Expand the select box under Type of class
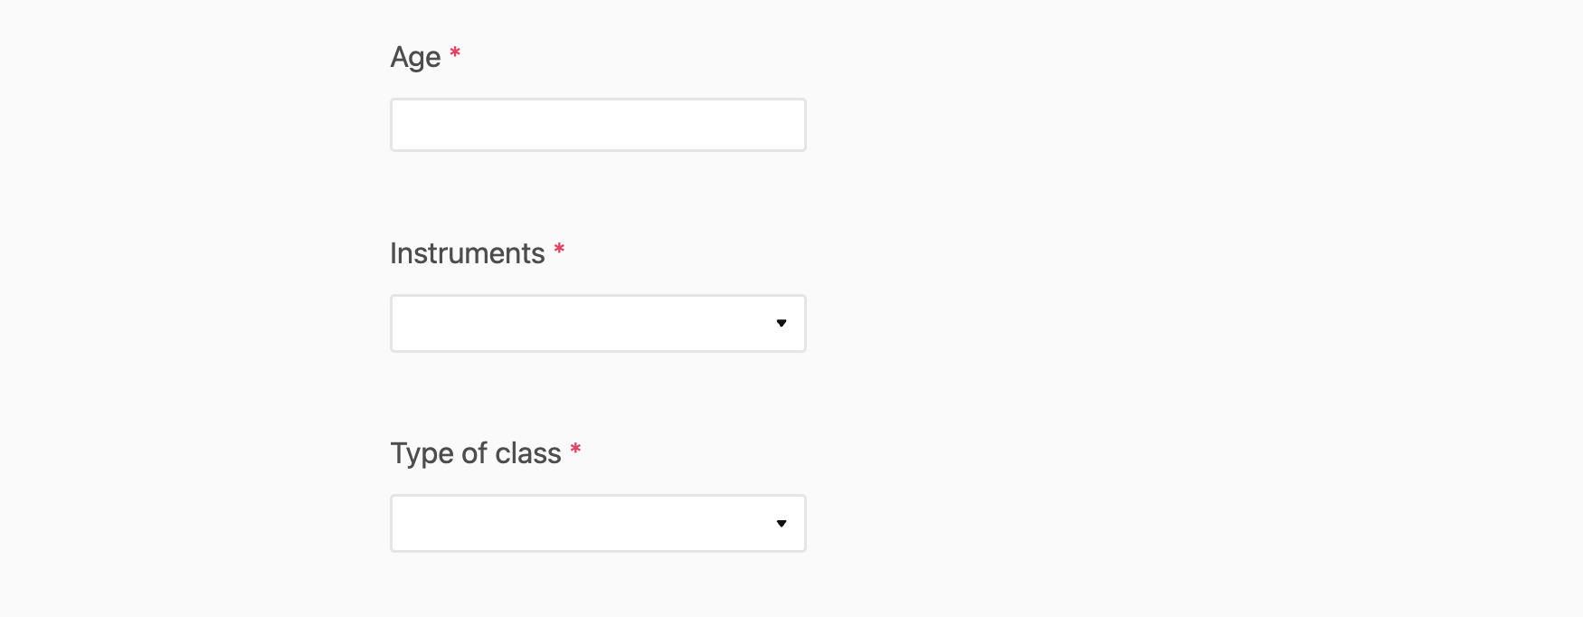1583x617 pixels. pyautogui.click(x=597, y=523)
